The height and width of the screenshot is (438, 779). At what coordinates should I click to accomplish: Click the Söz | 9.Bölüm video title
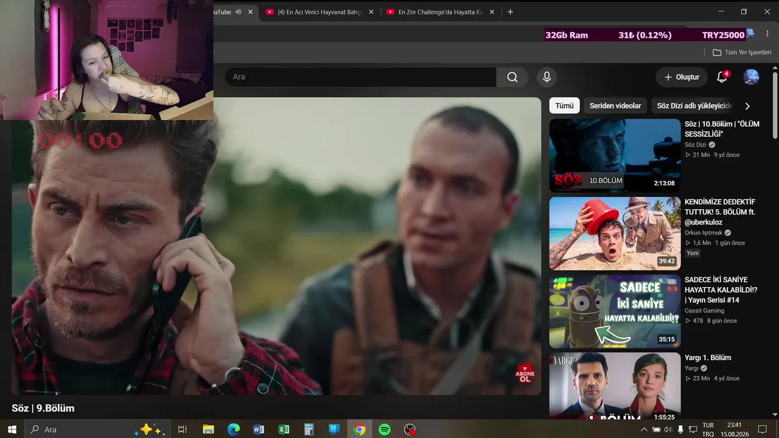point(43,408)
